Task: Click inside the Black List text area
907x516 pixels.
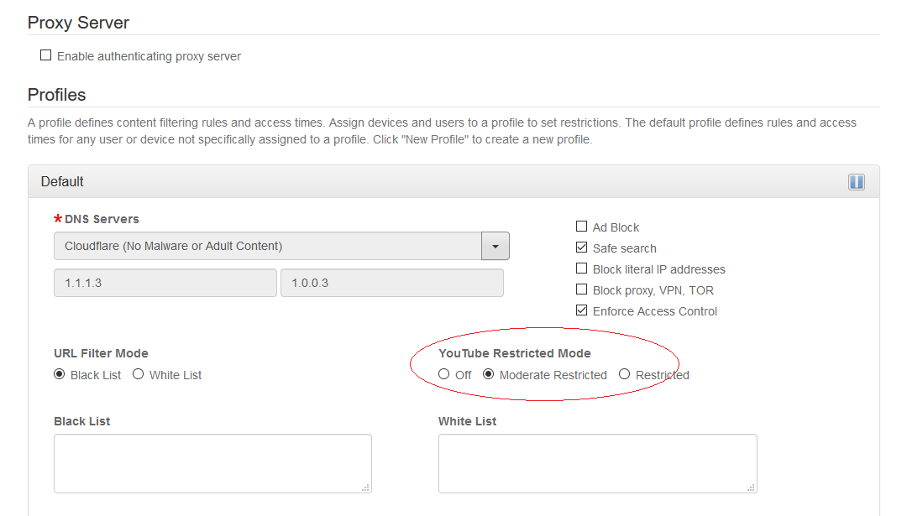Action: click(212, 463)
